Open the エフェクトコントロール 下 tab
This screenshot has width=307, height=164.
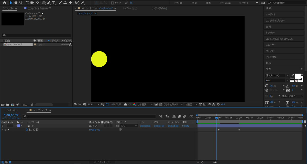[39, 8]
